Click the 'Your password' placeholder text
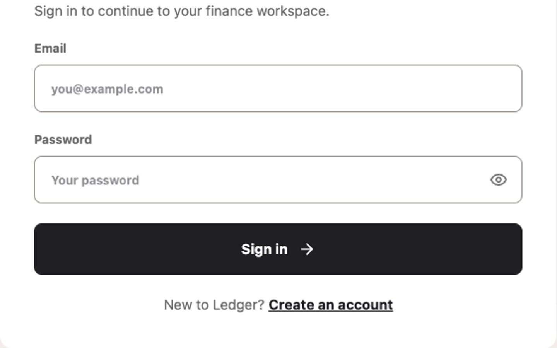This screenshot has height=348, width=557. pos(95,180)
